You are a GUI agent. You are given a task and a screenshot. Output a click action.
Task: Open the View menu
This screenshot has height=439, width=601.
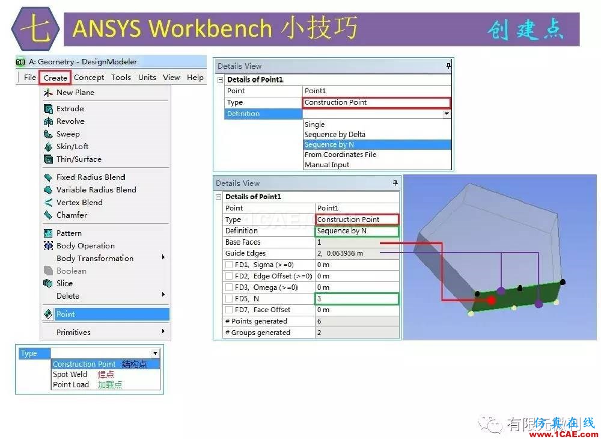[x=171, y=78]
